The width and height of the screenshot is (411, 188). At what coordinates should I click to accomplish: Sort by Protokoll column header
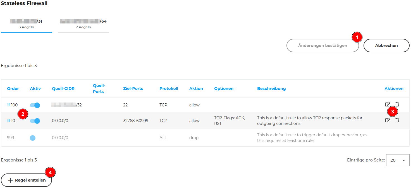pos(169,89)
